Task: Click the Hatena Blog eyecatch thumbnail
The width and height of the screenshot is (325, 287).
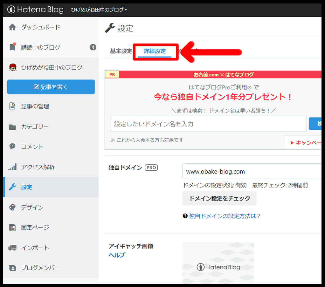Action: coord(218,263)
